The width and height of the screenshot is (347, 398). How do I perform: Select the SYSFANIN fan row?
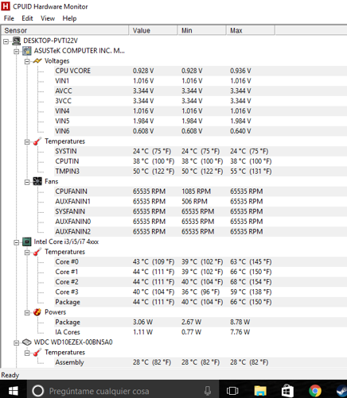coord(201,211)
